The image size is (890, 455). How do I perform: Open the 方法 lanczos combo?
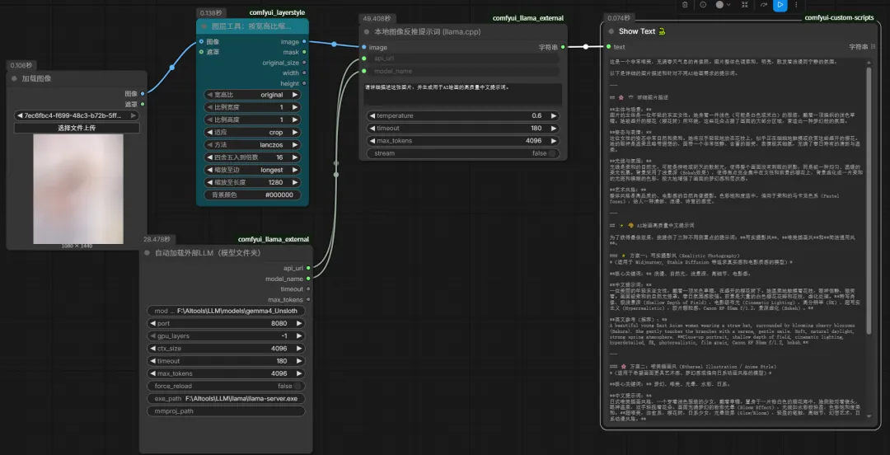(253, 145)
